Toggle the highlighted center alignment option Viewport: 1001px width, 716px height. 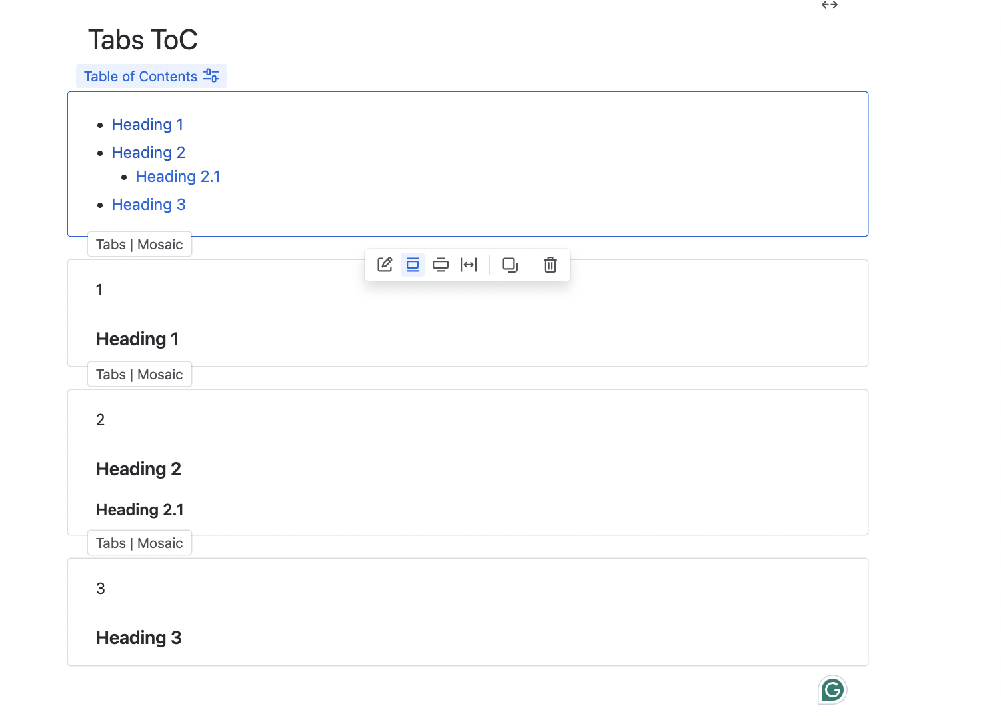click(413, 265)
